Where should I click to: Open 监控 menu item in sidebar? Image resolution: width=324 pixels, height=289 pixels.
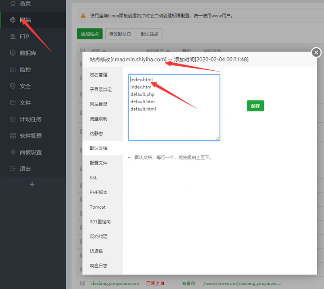point(33,69)
